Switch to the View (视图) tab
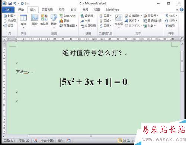The height and width of the screenshot is (145, 186). 97,10
